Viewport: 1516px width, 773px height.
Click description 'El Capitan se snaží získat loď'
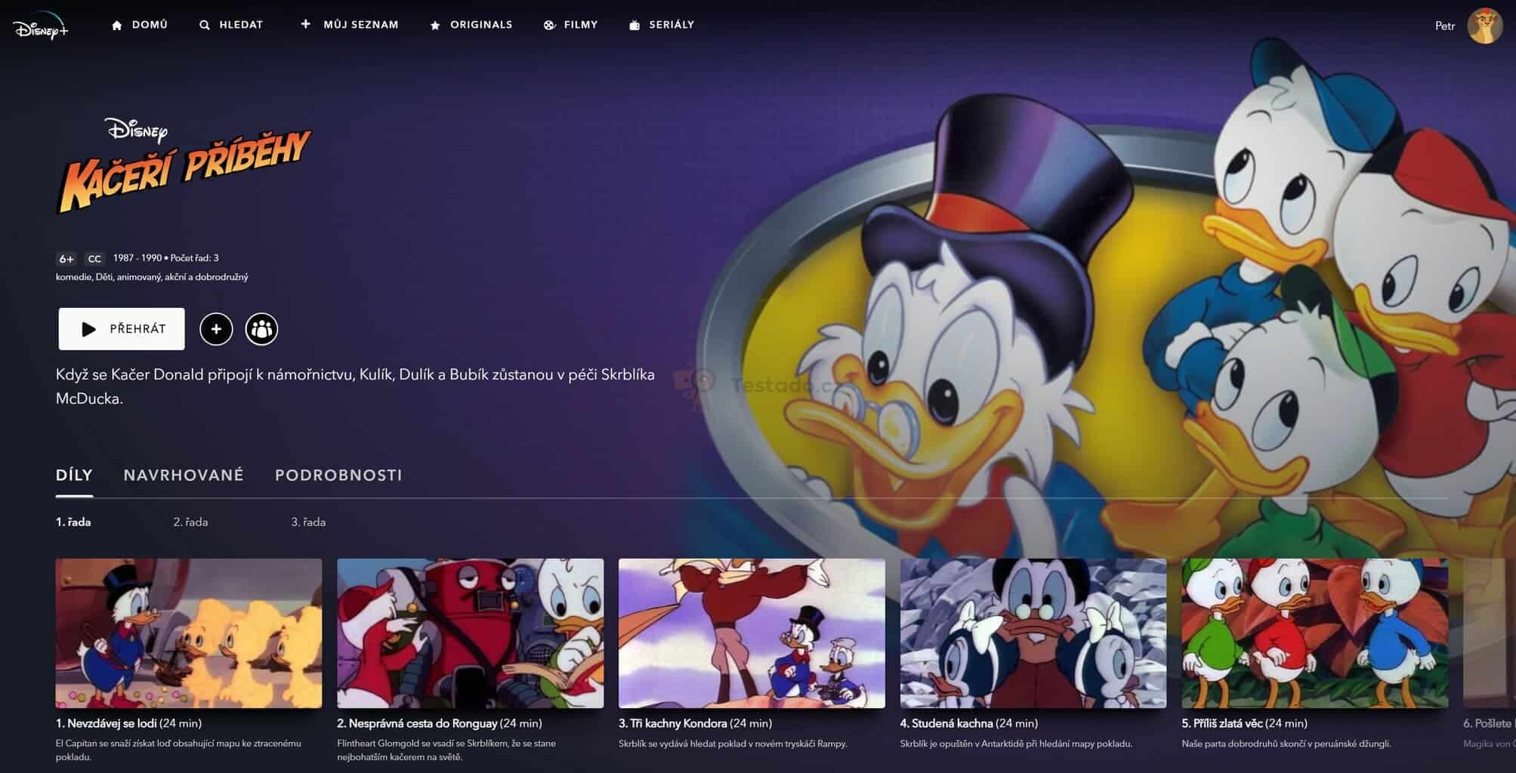pos(178,750)
